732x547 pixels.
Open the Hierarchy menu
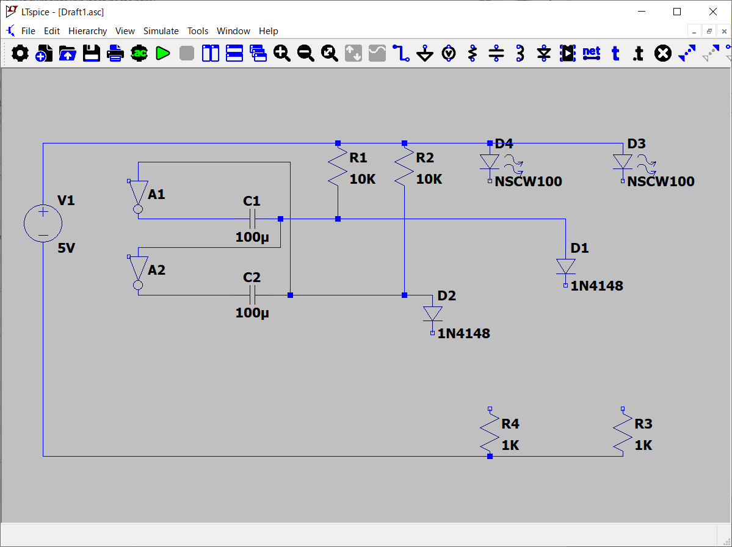click(87, 31)
